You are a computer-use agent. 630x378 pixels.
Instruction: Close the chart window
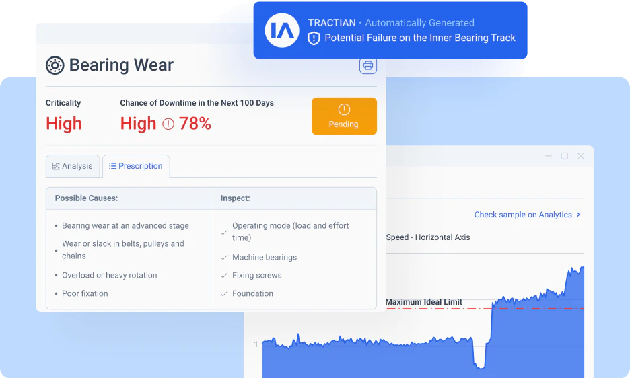(x=581, y=156)
